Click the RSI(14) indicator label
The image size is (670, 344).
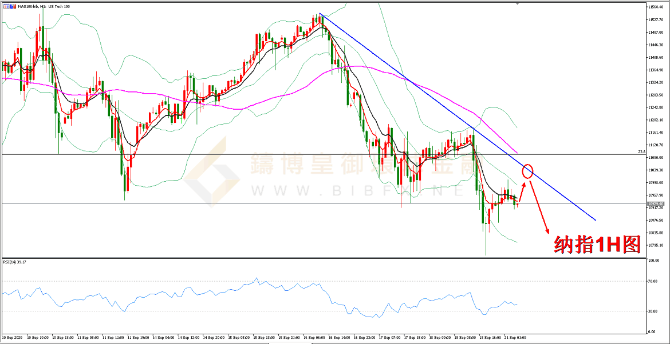click(14, 262)
